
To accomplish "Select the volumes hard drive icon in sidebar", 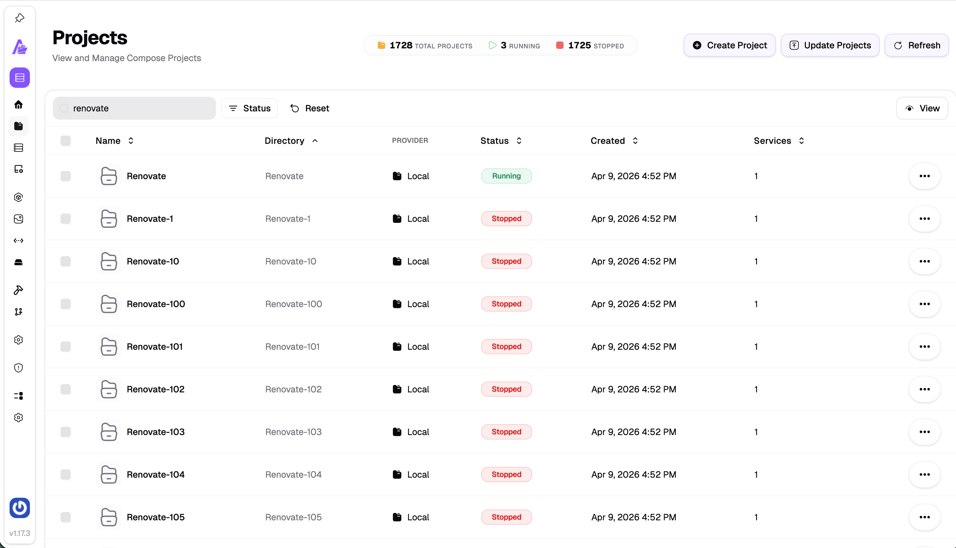I will [19, 262].
